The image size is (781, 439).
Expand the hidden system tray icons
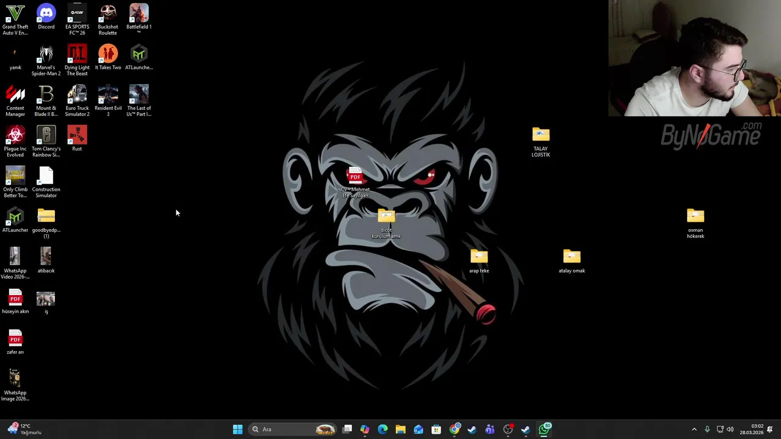tap(694, 429)
